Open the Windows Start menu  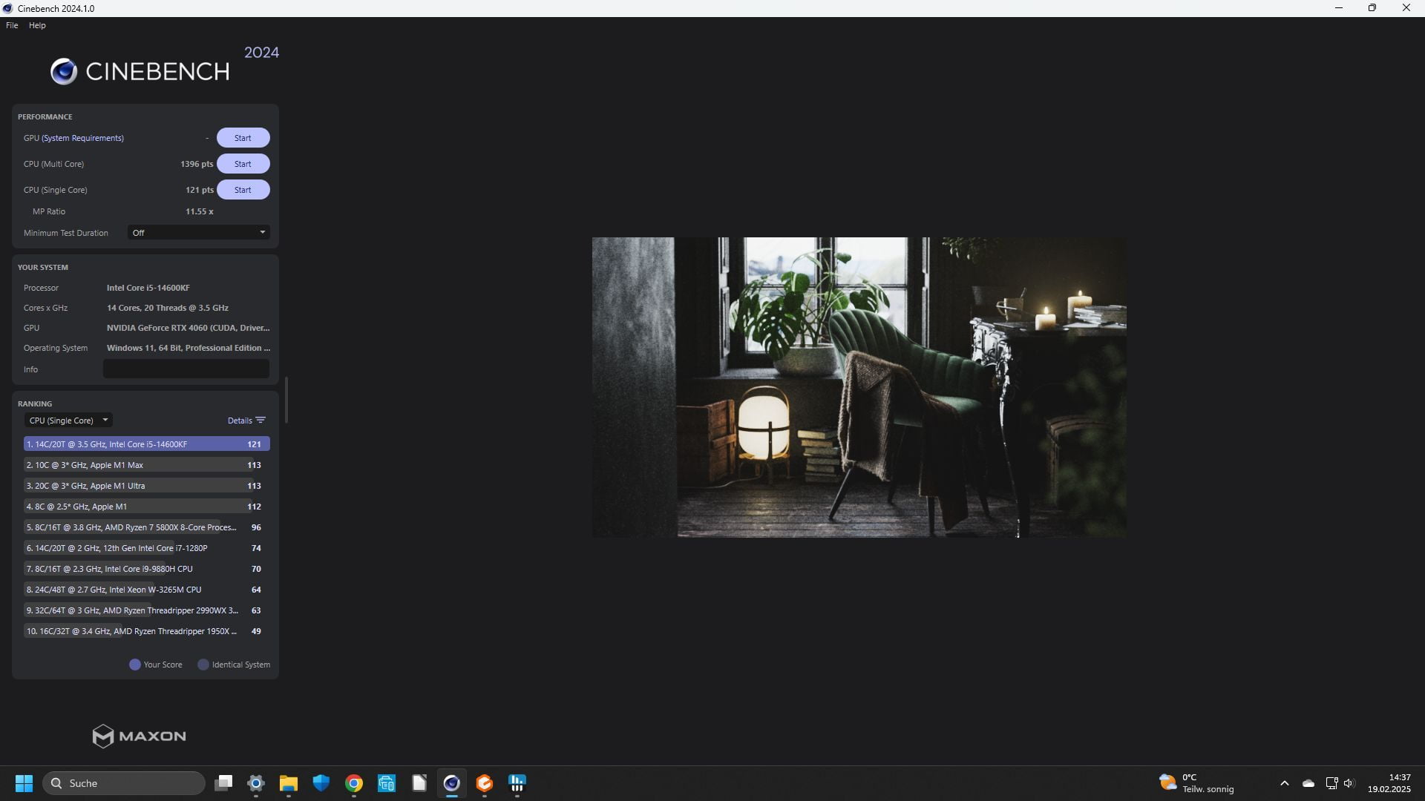coord(24,783)
